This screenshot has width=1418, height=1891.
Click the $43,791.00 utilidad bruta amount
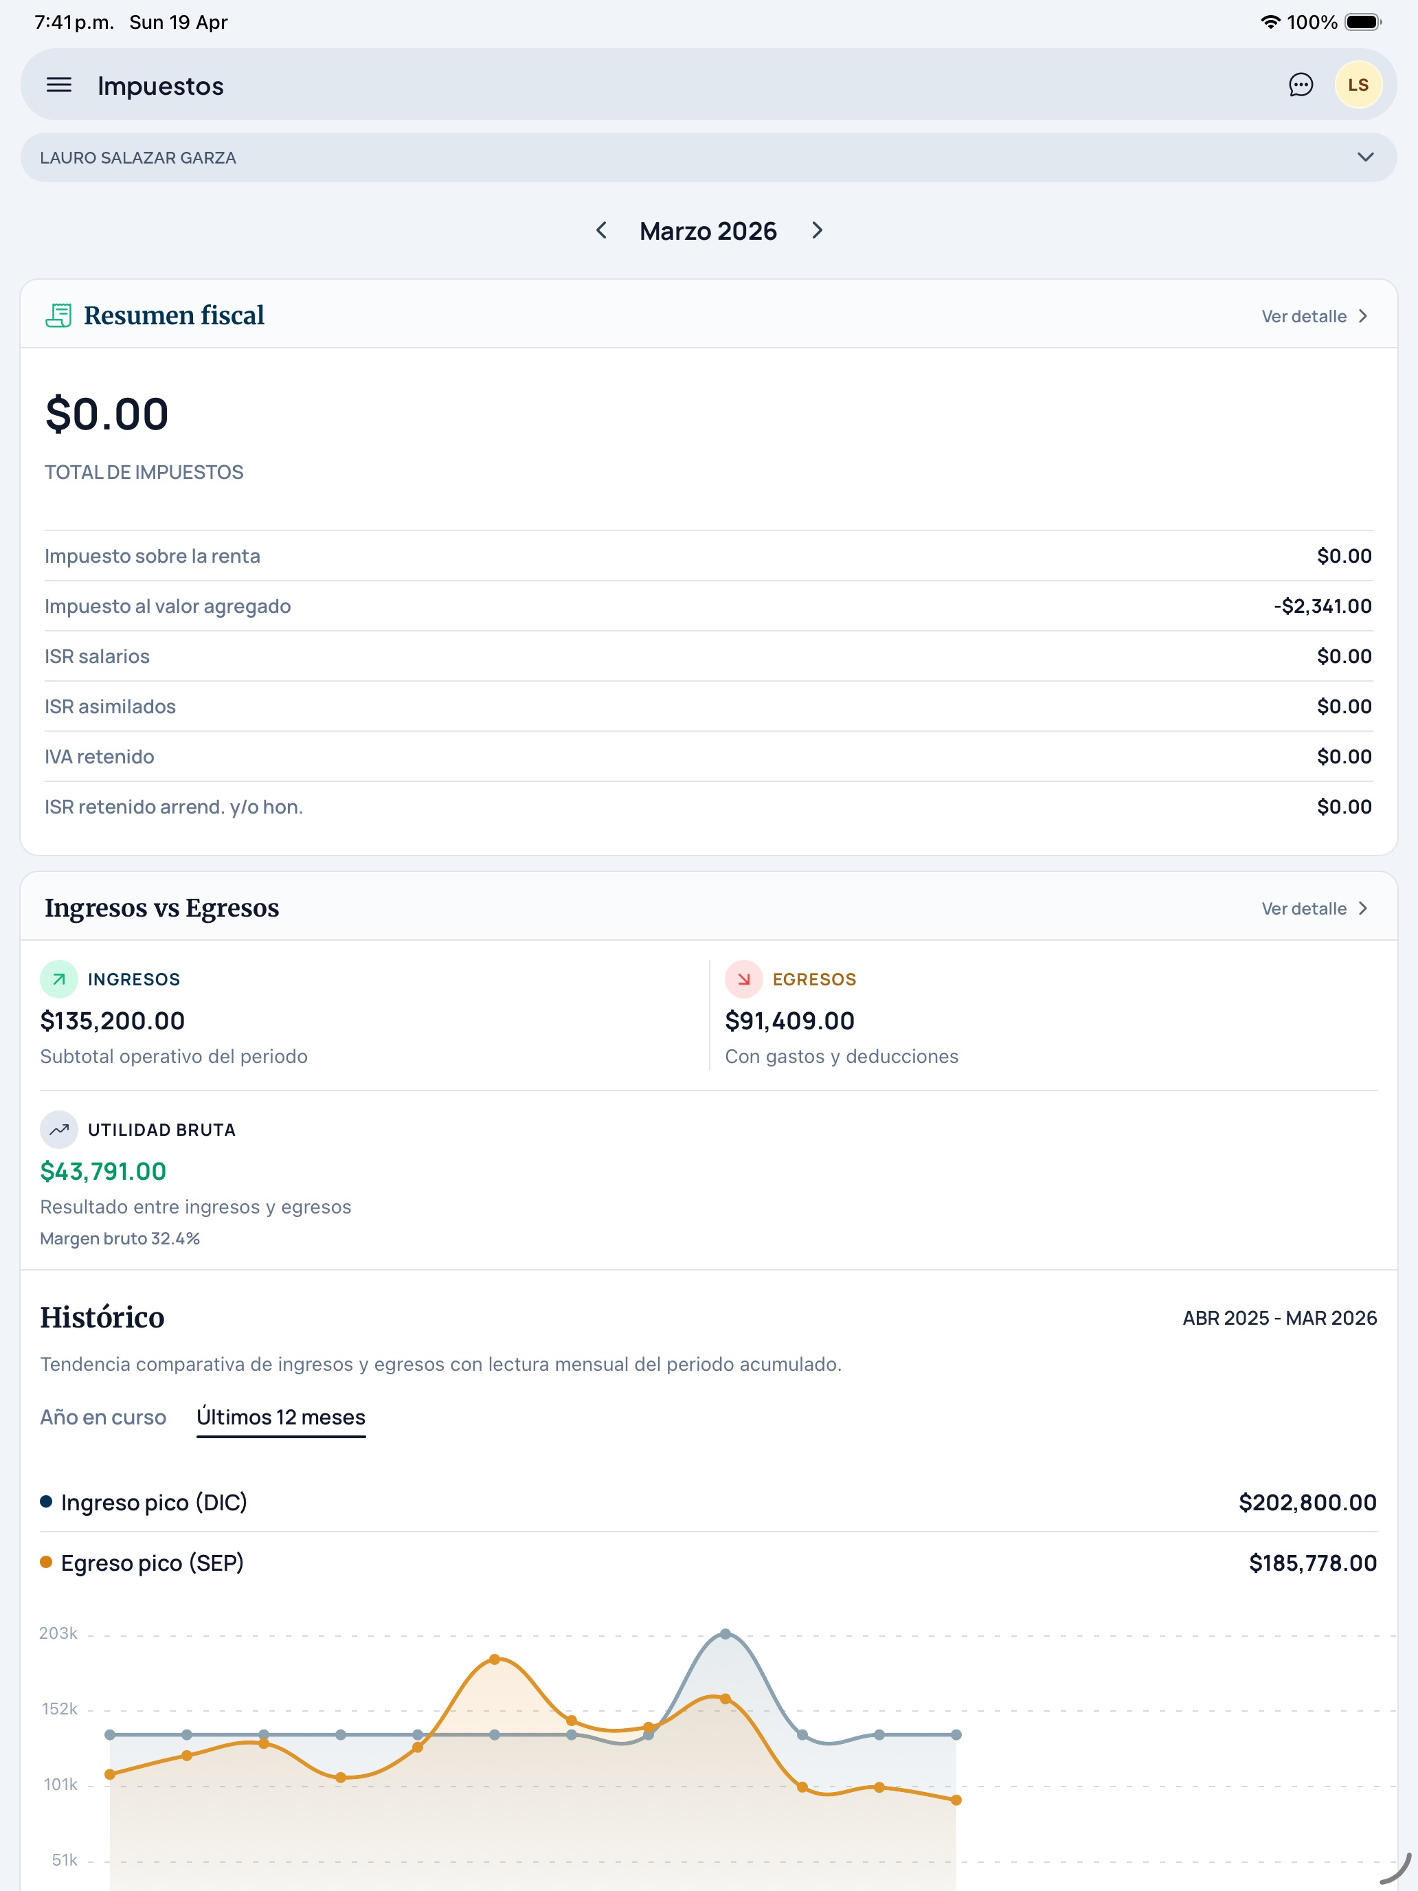104,1171
